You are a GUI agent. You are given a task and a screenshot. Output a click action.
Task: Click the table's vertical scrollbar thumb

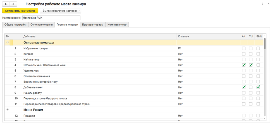(265, 44)
